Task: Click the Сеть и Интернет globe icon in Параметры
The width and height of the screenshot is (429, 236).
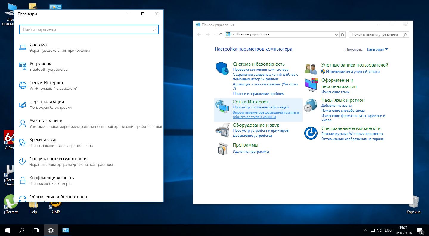Action: point(23,85)
